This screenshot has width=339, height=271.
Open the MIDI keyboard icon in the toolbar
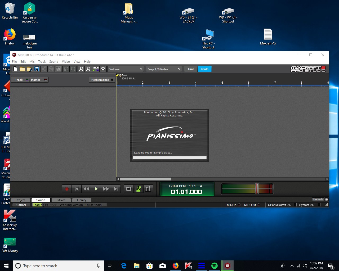[x=96, y=69]
